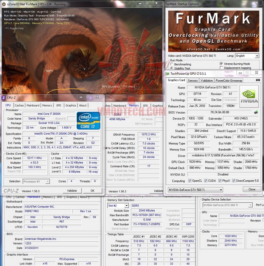
Task: Click the NVIDIA SLI Disabled field
Action: coord(223,174)
